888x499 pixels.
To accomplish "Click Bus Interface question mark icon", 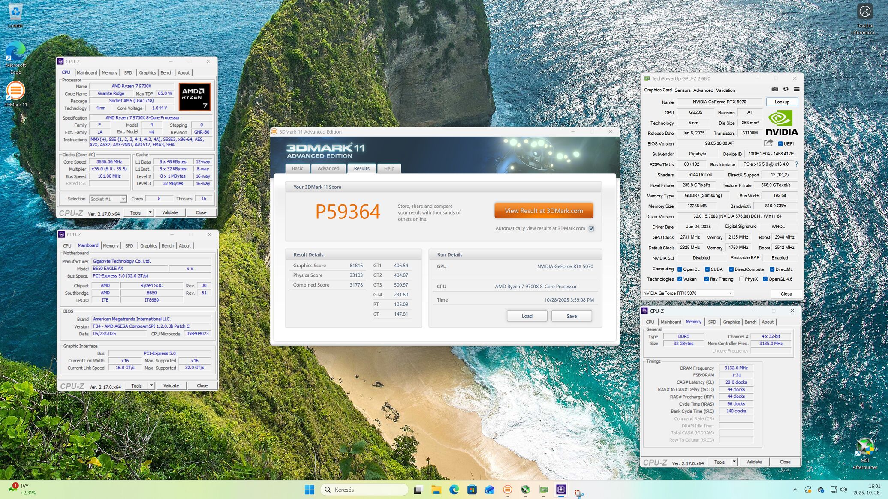I will (796, 164).
